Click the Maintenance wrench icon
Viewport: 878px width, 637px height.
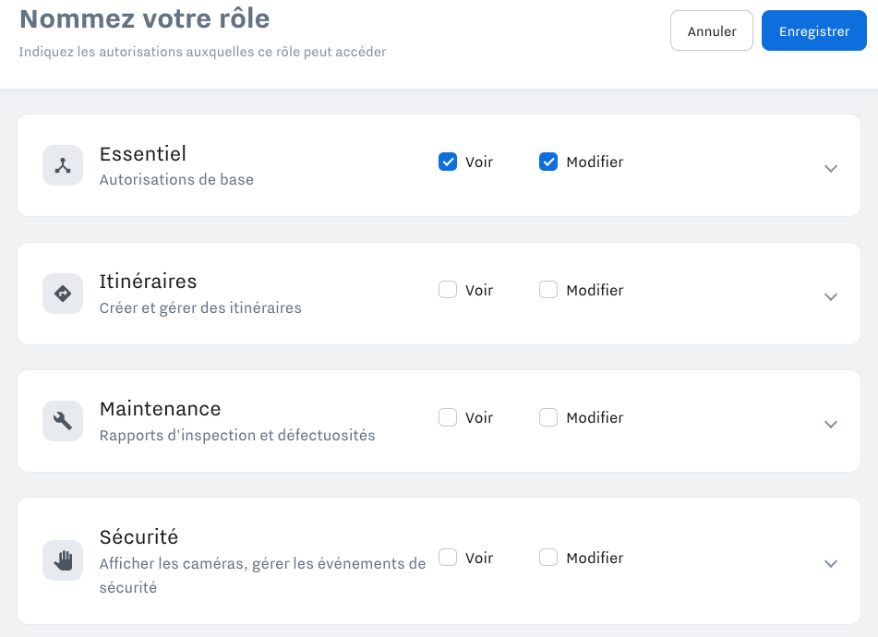[x=63, y=421]
